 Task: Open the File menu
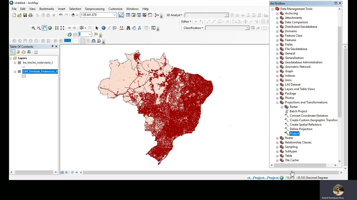tap(14, 9)
